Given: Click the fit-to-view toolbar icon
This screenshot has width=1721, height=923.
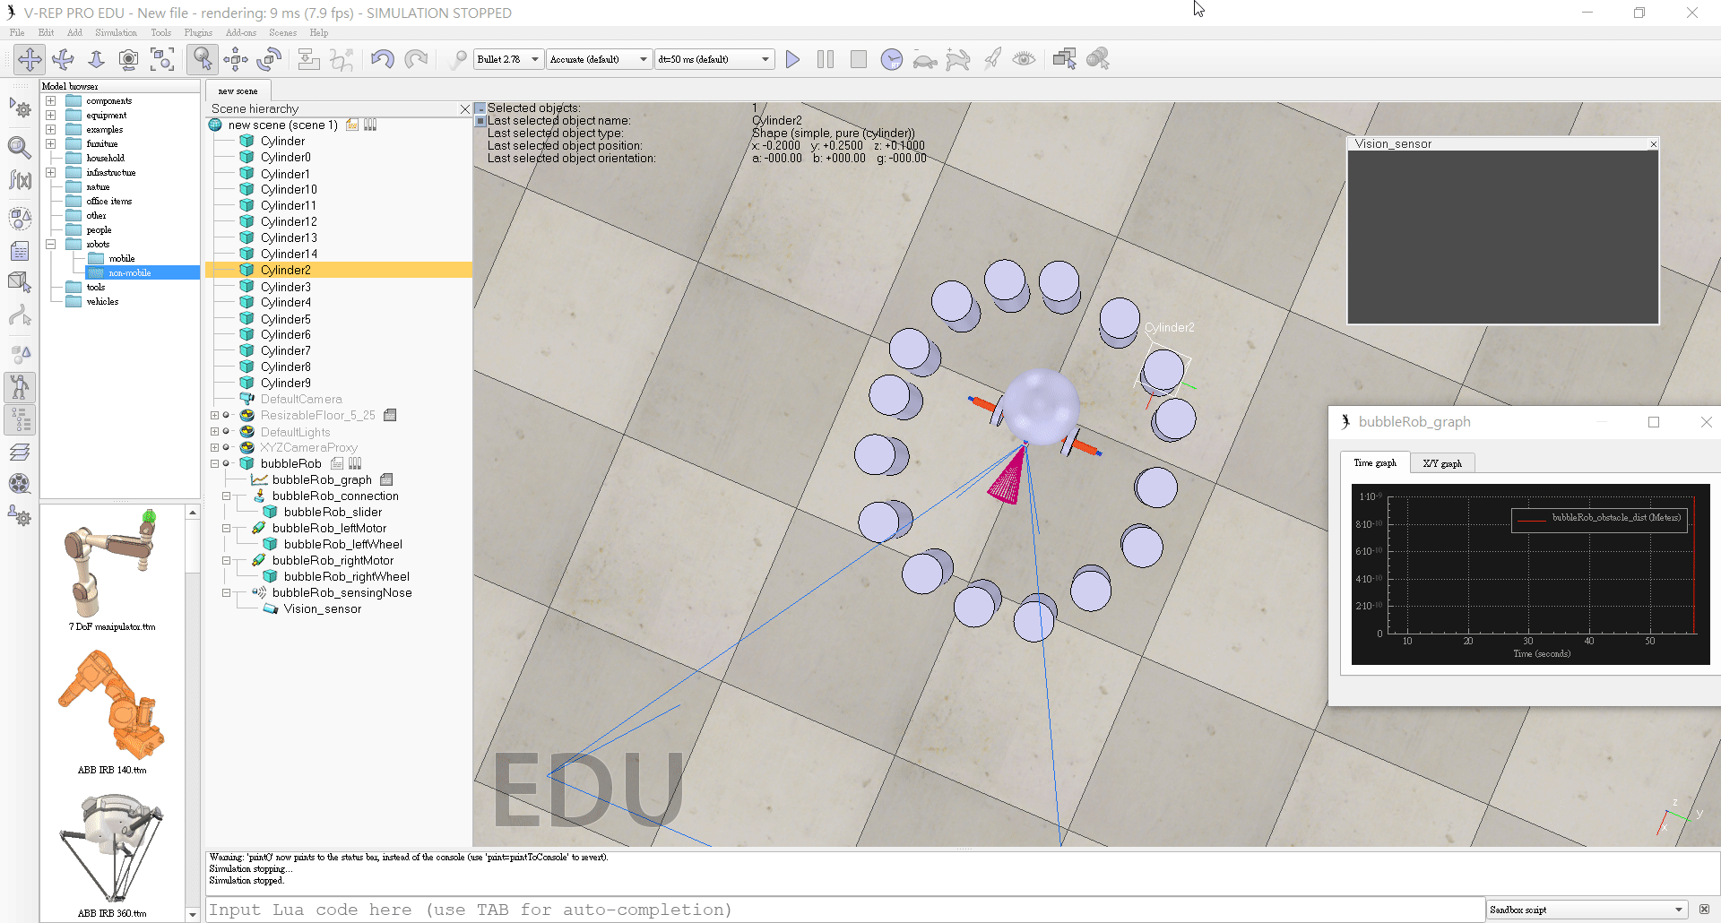Looking at the screenshot, I should click(162, 60).
